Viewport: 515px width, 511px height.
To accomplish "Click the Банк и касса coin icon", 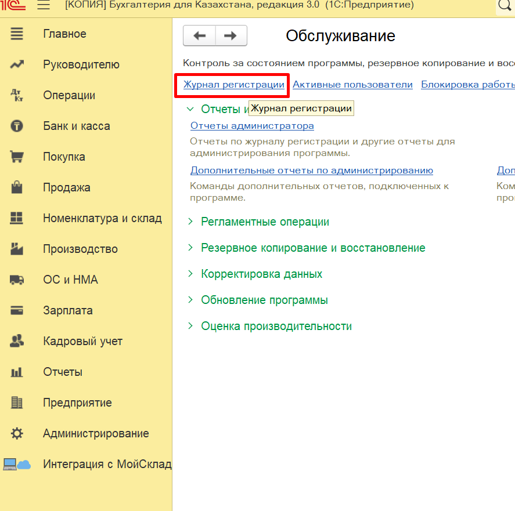I will pos(17,126).
